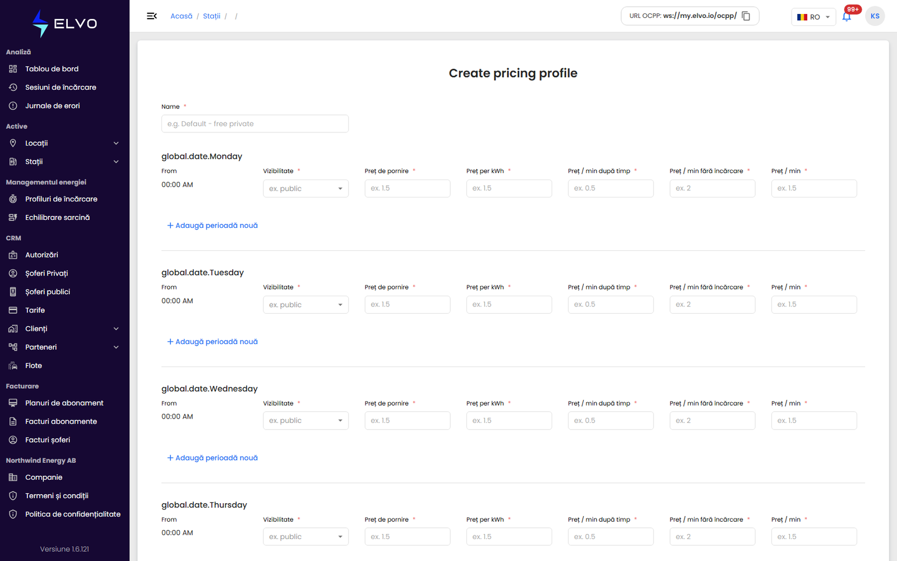Viewport: 897px width, 561px height.
Task: Click the Șoferi Privați person icon
Action: [x=13, y=273]
